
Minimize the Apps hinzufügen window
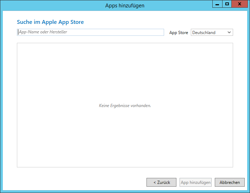click(218, 4)
